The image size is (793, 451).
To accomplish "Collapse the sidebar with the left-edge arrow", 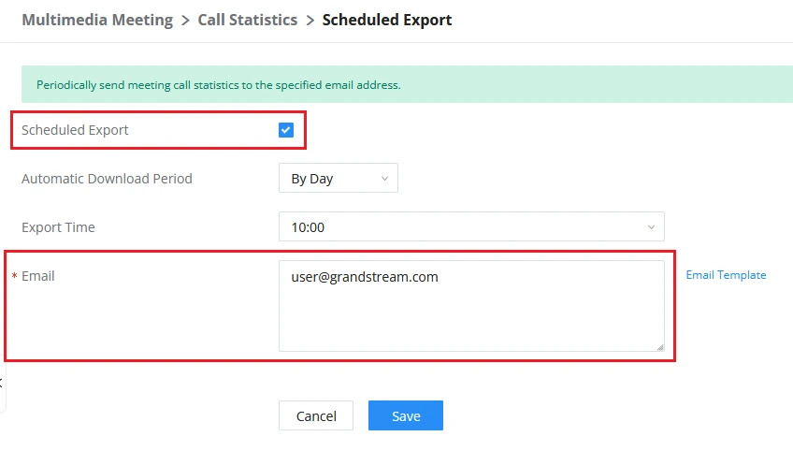I will click(2, 384).
